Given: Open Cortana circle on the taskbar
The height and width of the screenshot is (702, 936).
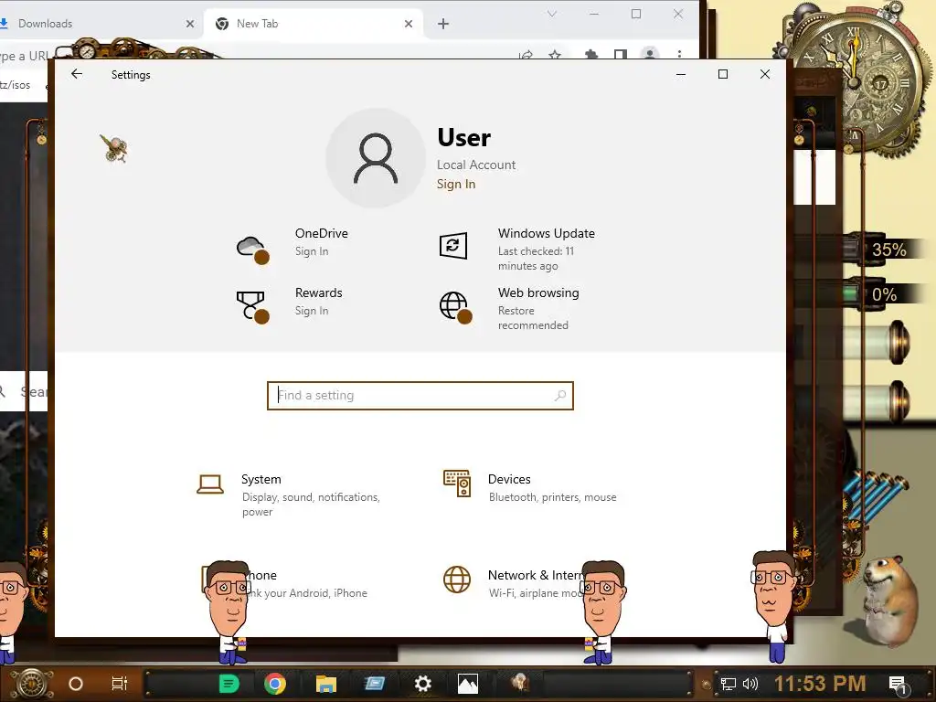Looking at the screenshot, I should tap(76, 684).
